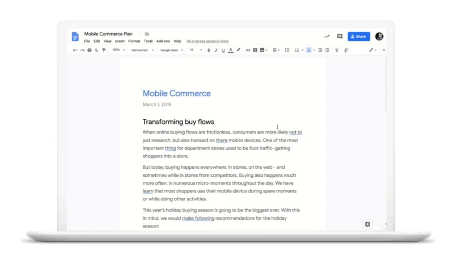Click the Mobile Commerce Plan document title
459x258 pixels.
click(x=109, y=34)
